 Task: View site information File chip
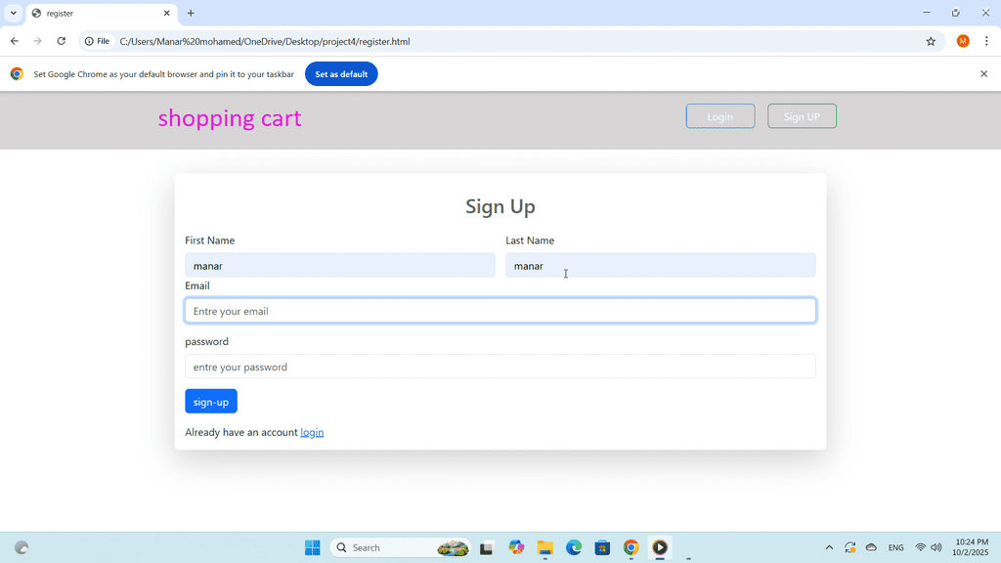(x=97, y=41)
